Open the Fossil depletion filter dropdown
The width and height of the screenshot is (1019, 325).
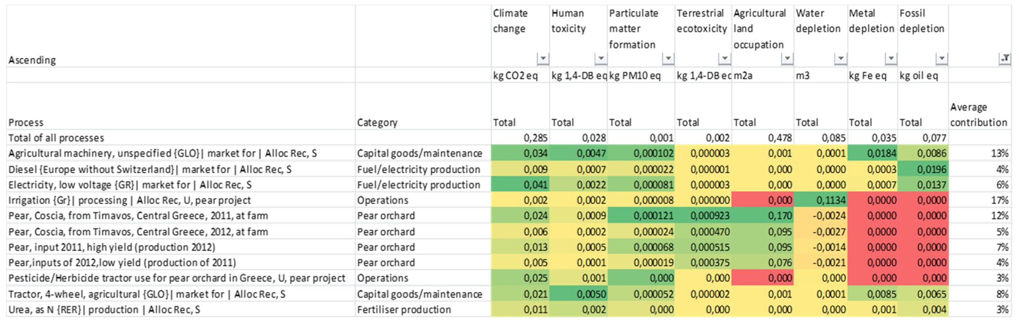[942, 58]
